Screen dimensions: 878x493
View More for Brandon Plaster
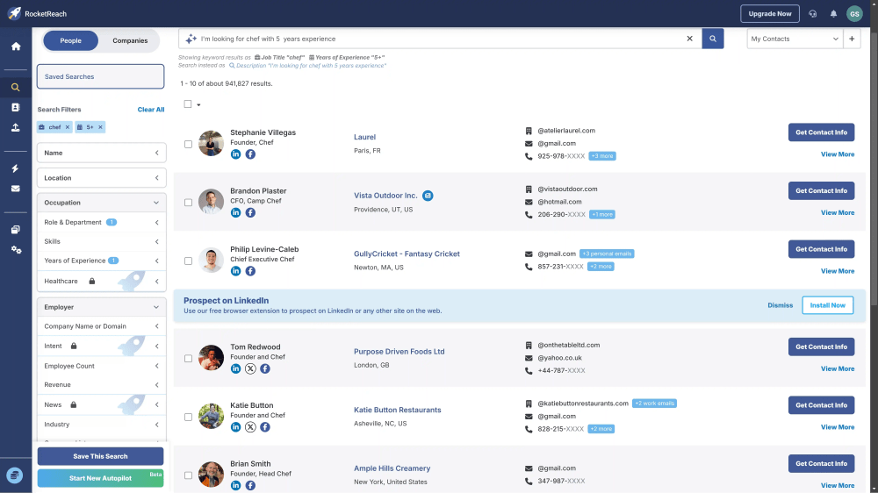(x=837, y=212)
